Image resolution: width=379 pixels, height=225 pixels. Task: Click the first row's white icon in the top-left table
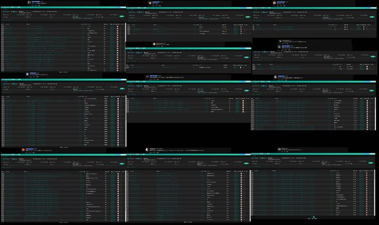point(117,26)
